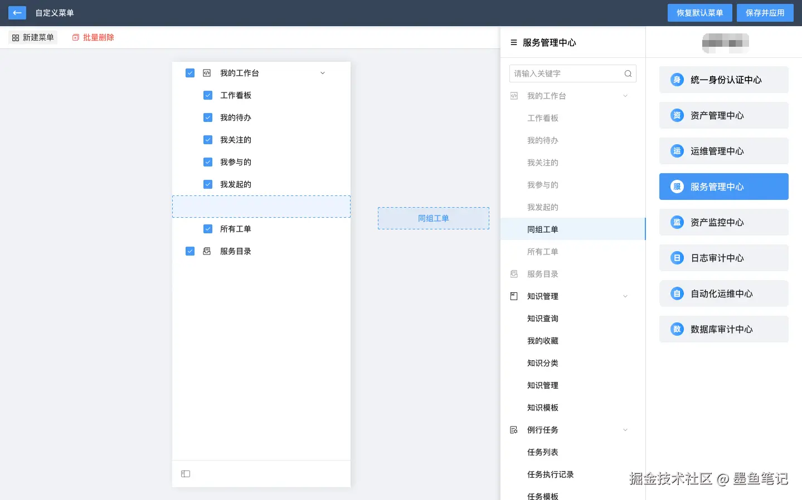The height and width of the screenshot is (500, 802).
Task: Click the hamburger icon beside 服务管理中心 header
Action: pyautogui.click(x=513, y=42)
